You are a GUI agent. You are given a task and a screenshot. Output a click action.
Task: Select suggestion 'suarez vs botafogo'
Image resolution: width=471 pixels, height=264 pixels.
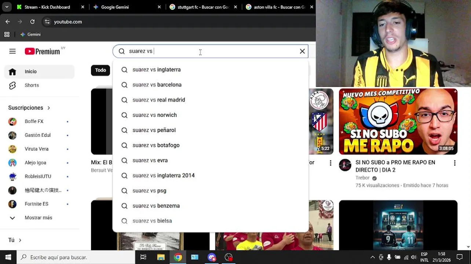click(210, 145)
